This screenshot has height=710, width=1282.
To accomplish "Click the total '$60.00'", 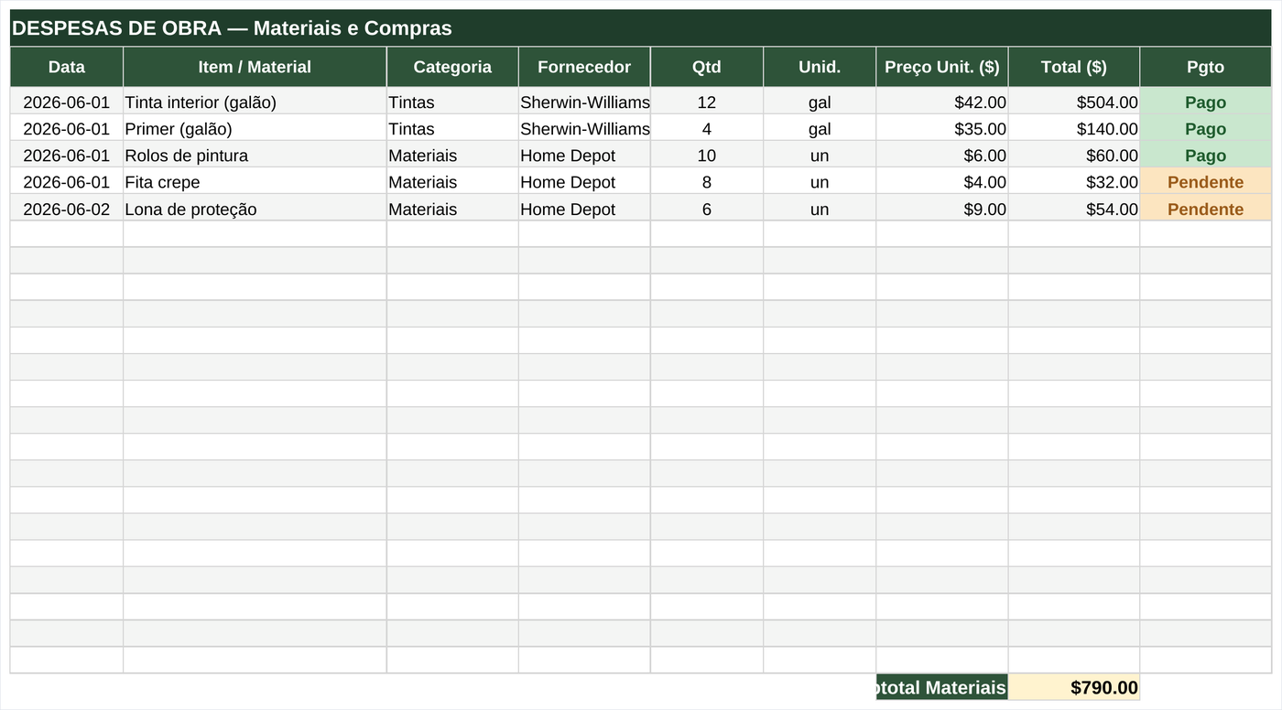I will 1074,155.
